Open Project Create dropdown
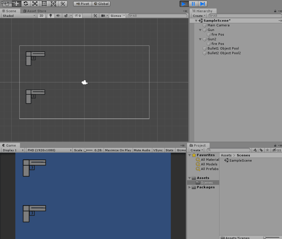 click(x=197, y=150)
